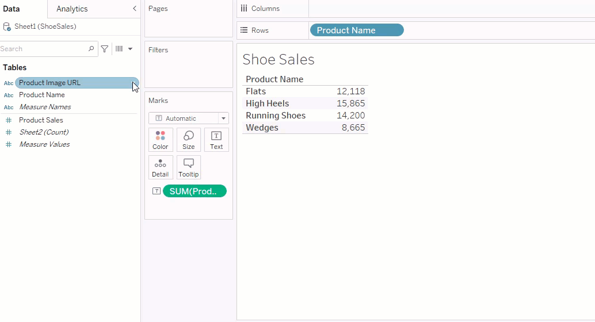Select the Data tab
The width and height of the screenshot is (595, 322).
pos(12,9)
